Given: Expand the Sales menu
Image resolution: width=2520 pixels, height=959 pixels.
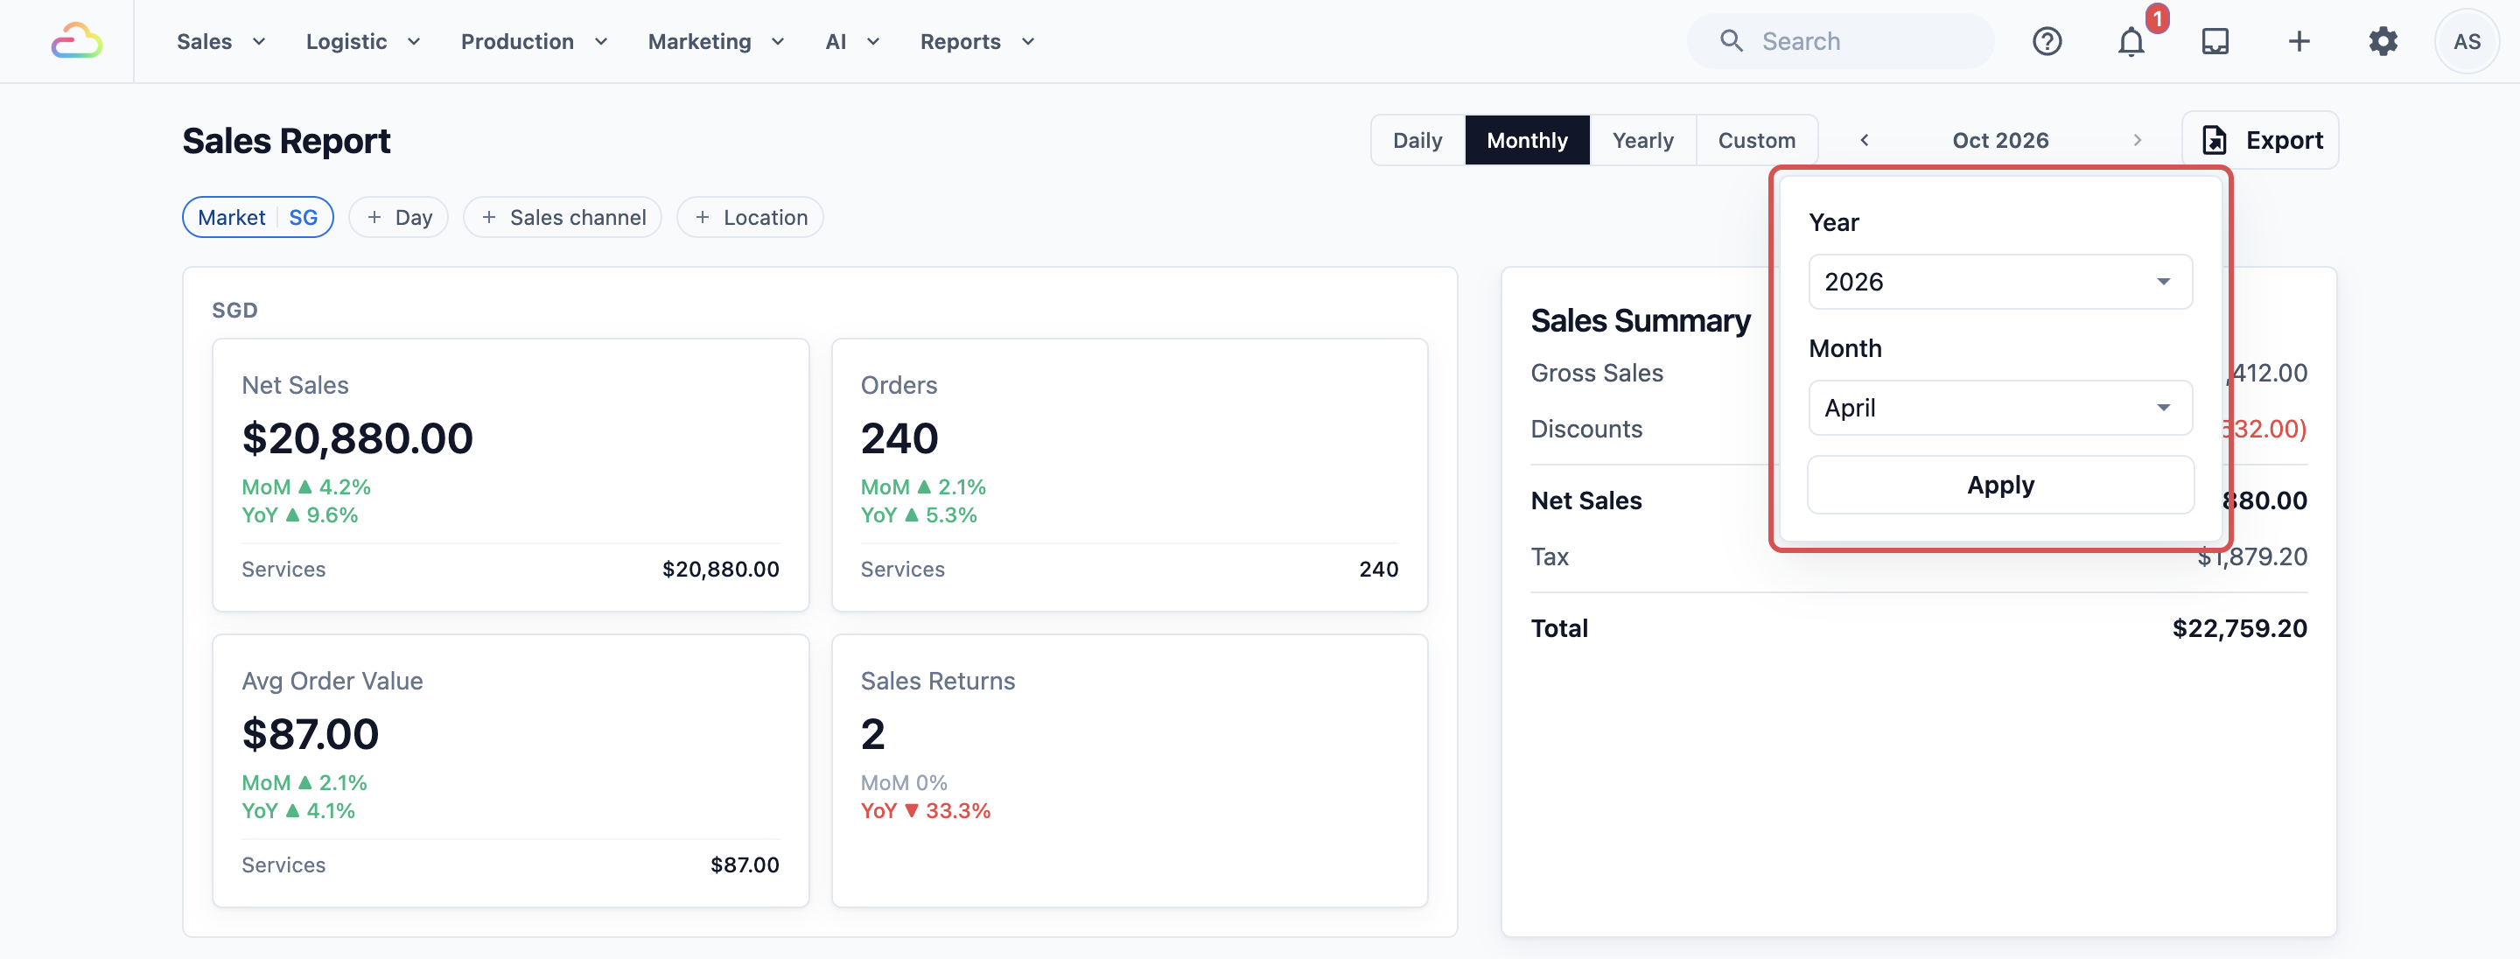Looking at the screenshot, I should tap(221, 41).
